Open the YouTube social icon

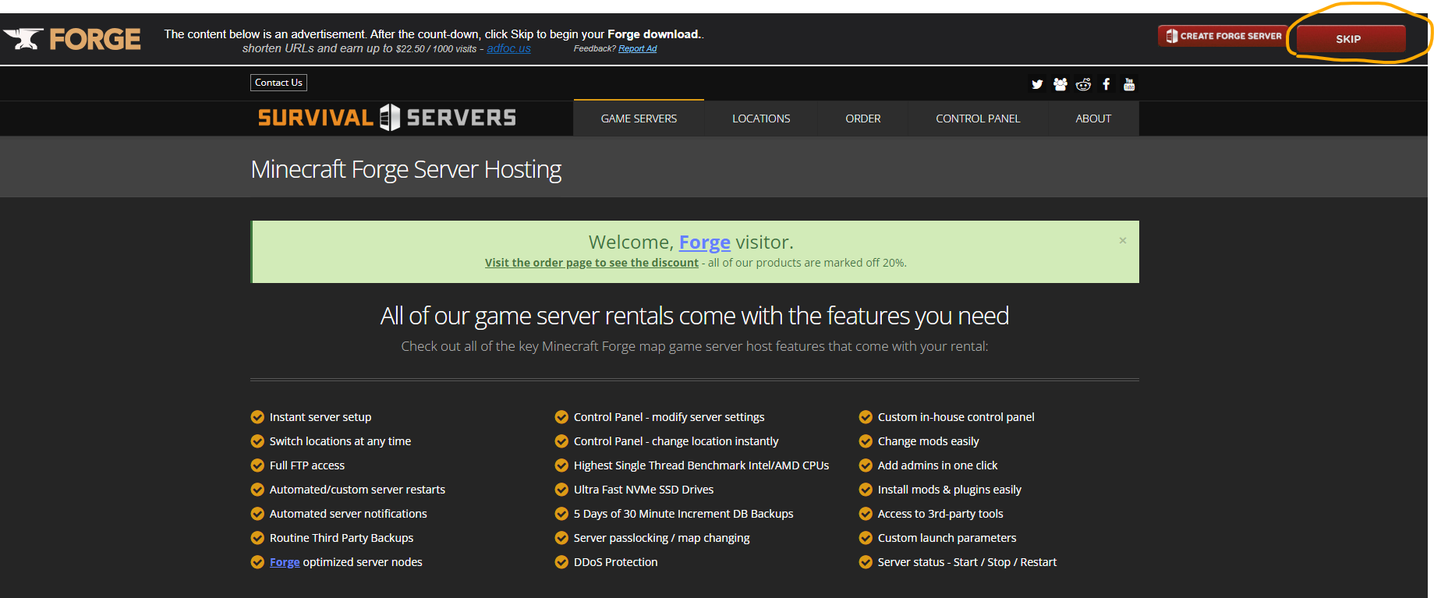point(1129,84)
